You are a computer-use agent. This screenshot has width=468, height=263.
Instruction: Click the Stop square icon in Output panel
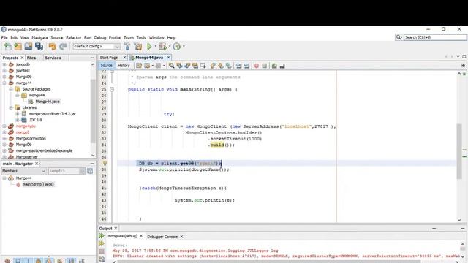pyautogui.click(x=102, y=251)
